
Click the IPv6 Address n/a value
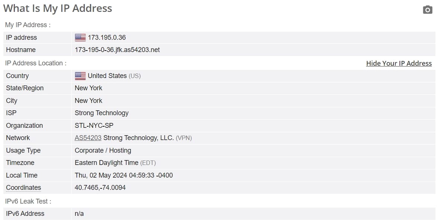tap(79, 214)
